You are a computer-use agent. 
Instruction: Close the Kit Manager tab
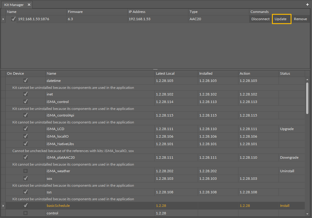(x=29, y=5)
